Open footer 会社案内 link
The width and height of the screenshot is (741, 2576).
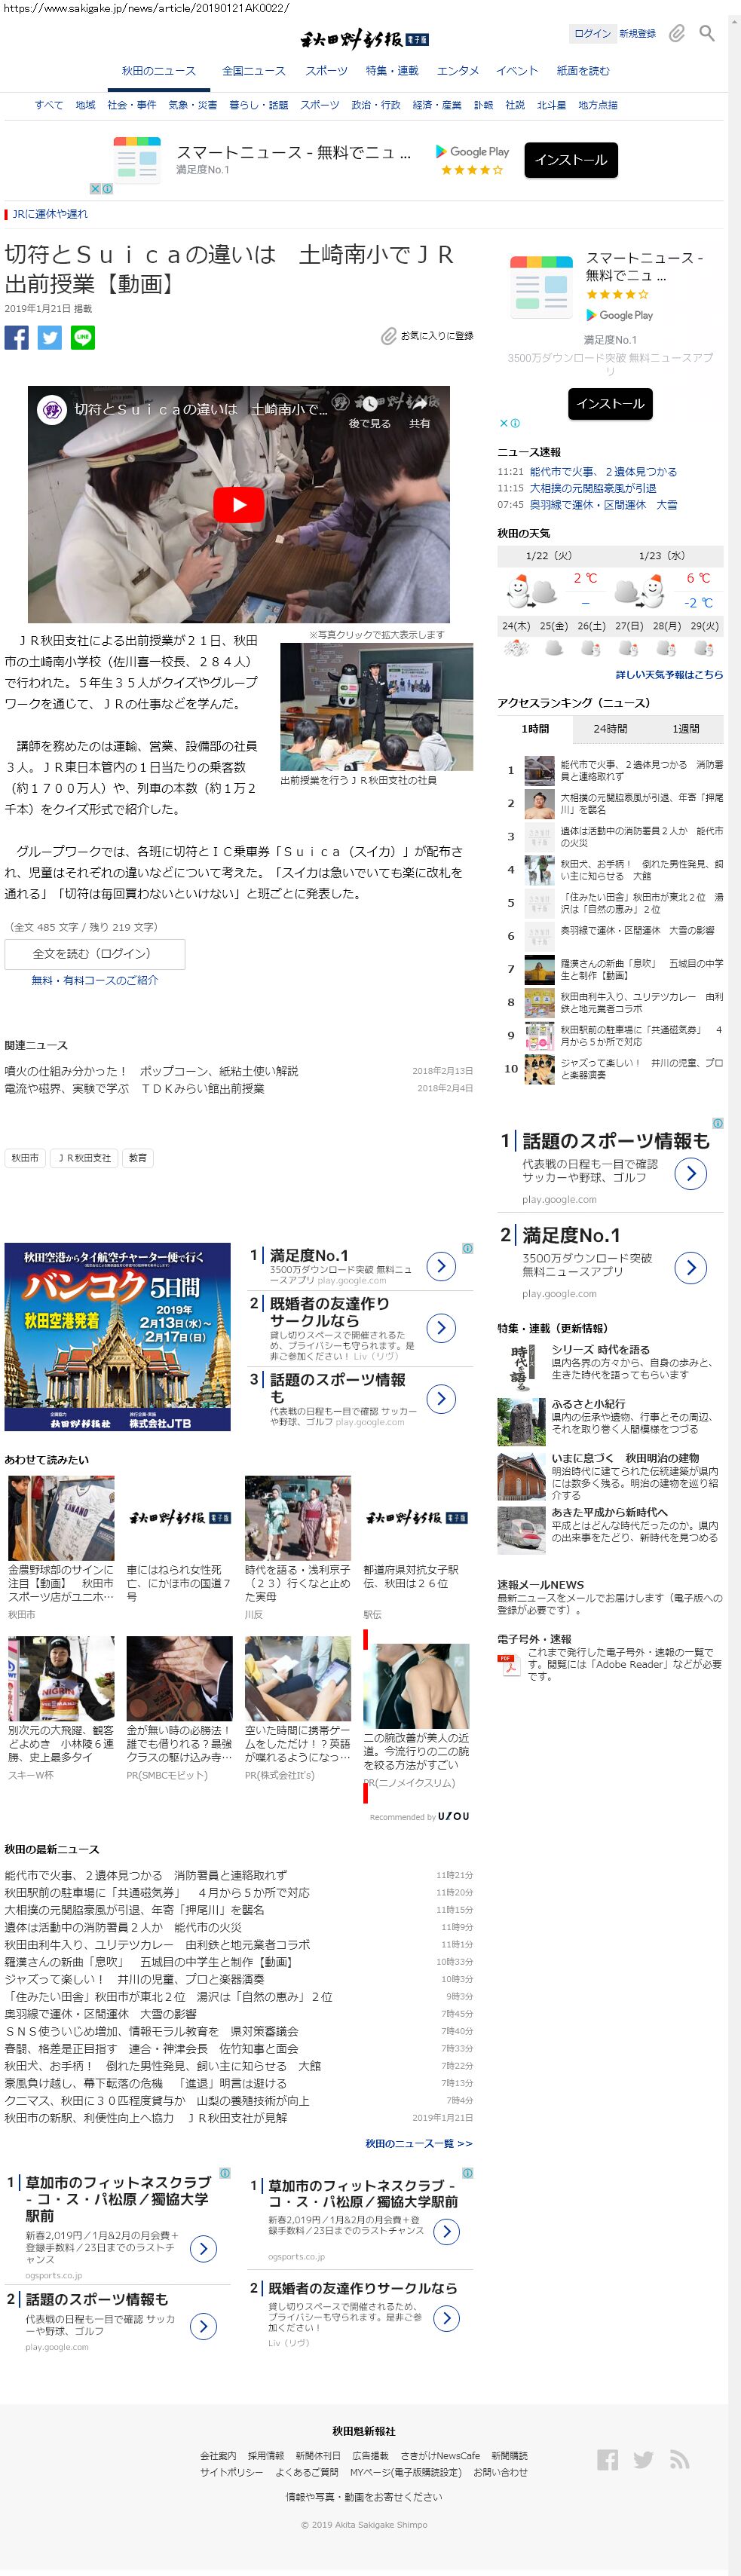pos(218,2455)
